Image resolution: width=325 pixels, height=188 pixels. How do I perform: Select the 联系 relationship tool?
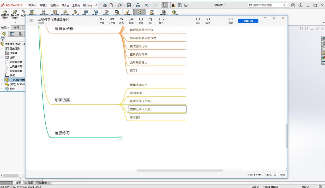pos(122,20)
